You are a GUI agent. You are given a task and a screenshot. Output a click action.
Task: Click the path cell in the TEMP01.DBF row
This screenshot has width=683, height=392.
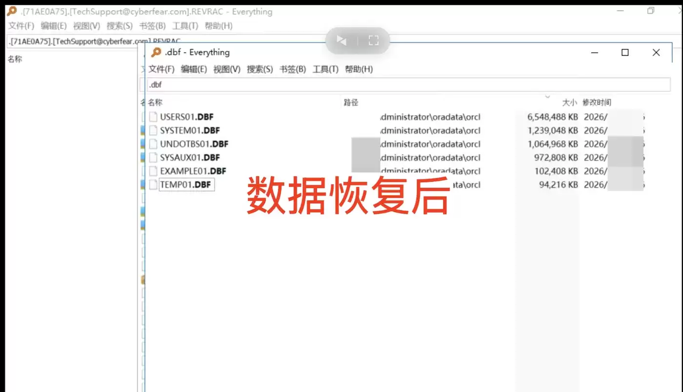pyautogui.click(x=465, y=185)
